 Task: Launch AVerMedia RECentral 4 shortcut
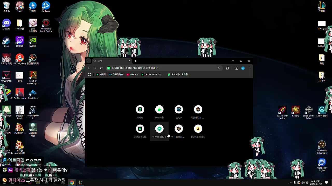[x=322, y=147]
